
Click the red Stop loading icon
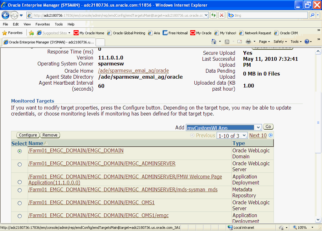click(x=222, y=15)
